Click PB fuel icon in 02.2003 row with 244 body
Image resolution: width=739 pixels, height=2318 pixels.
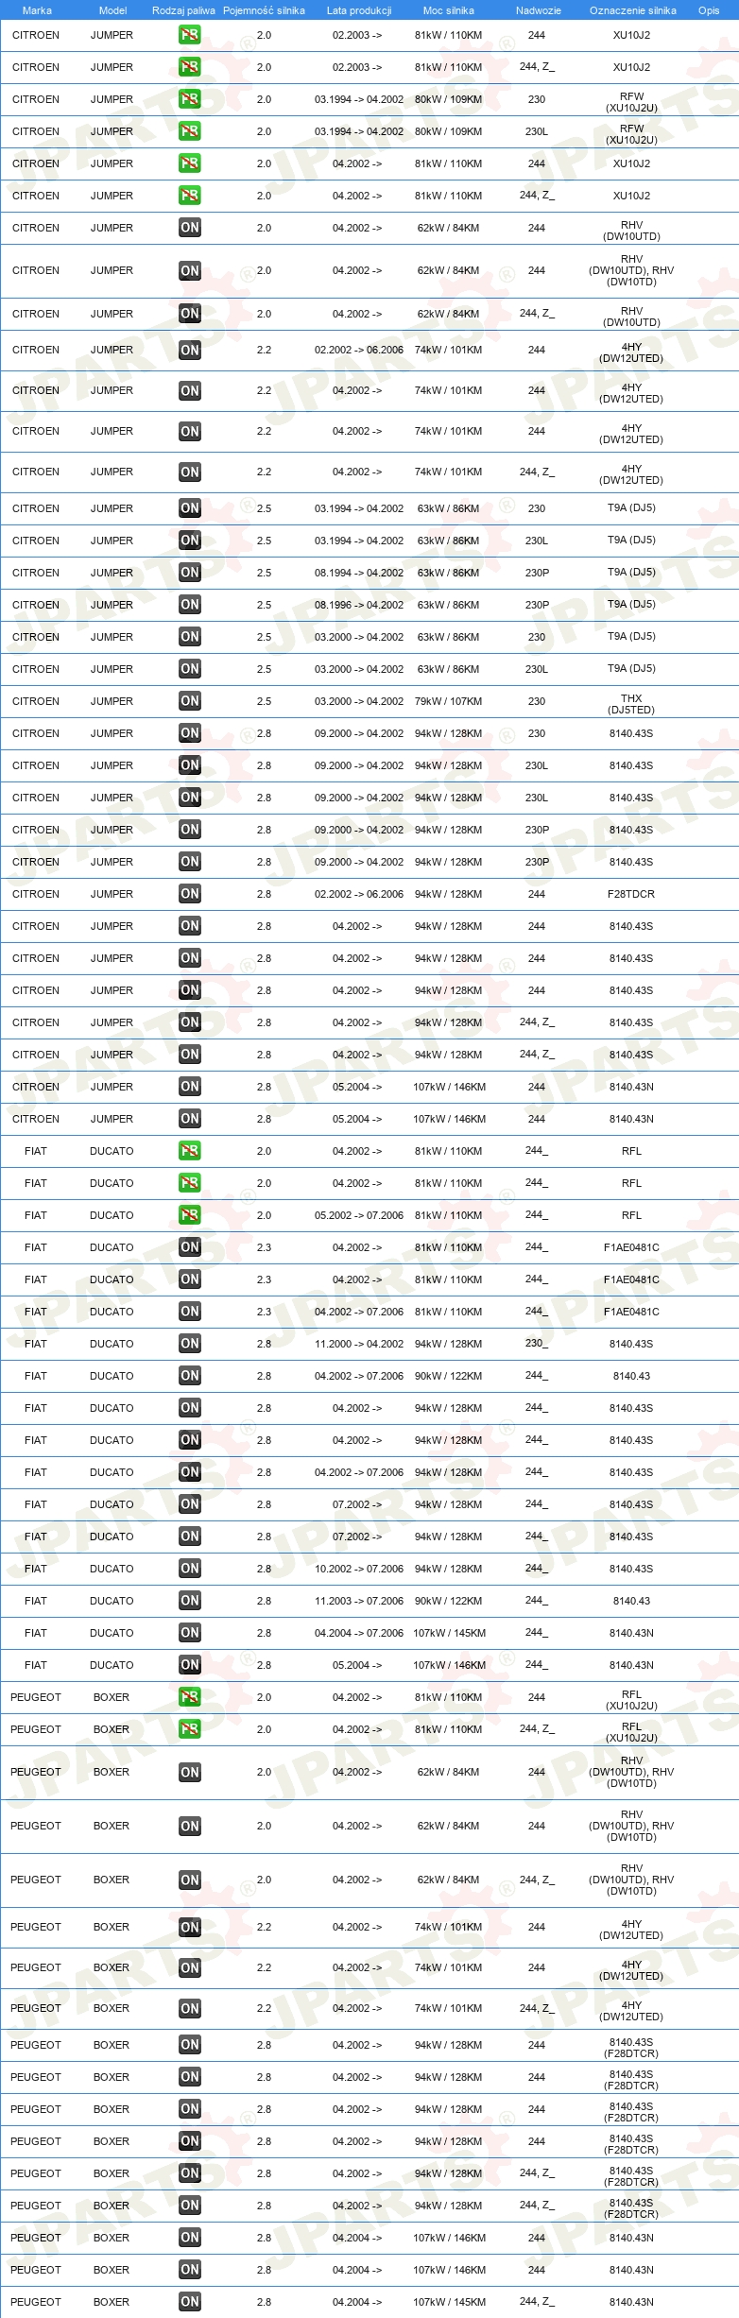point(190,35)
